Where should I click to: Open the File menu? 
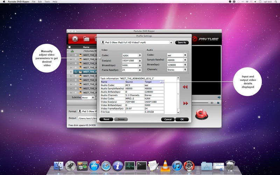click(x=34, y=2)
